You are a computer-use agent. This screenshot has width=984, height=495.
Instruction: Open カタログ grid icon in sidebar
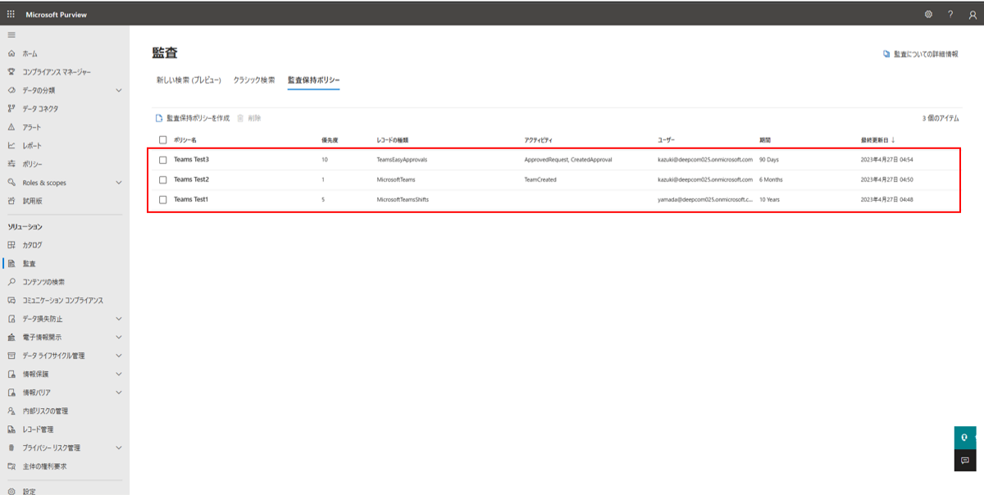[11, 245]
